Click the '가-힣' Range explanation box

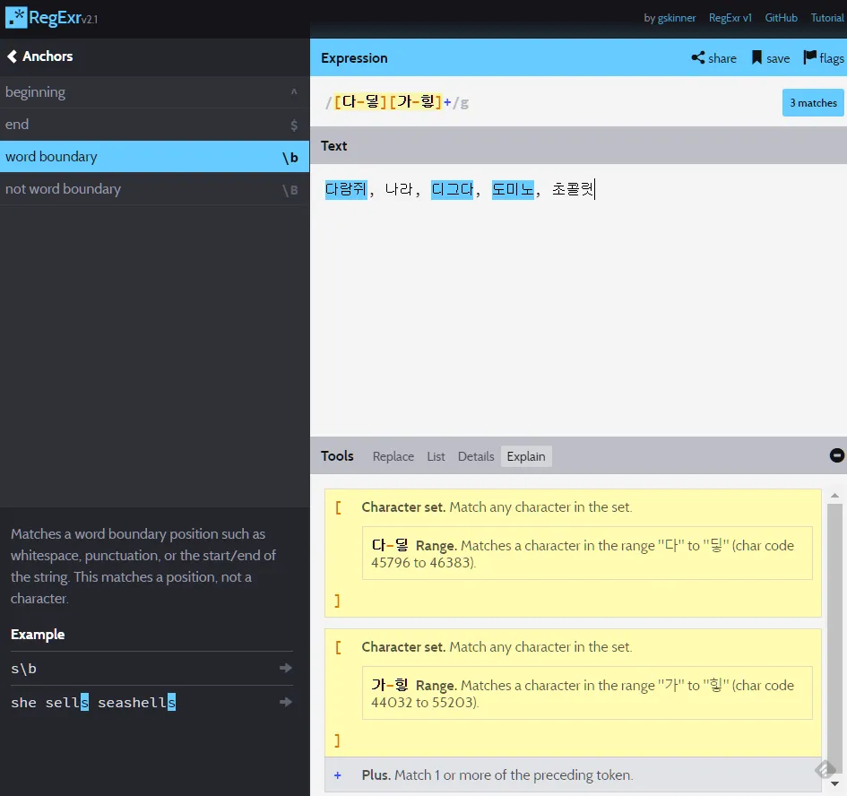(587, 693)
